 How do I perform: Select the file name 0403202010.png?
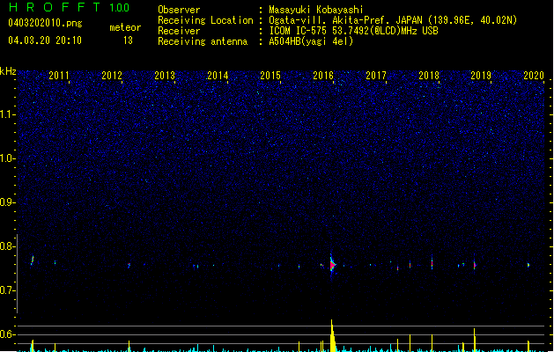click(45, 24)
